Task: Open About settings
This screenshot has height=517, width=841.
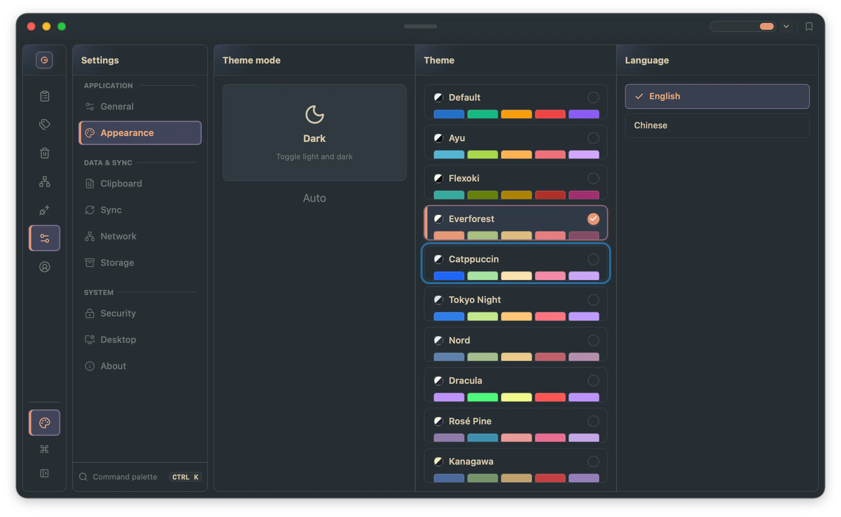Action: 140,366
